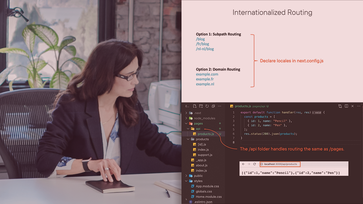
Task: Refresh the Explorer file tree
Action: [207, 106]
